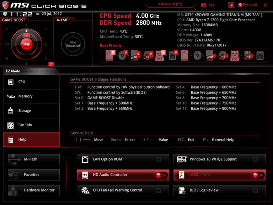Click the clock icon beside the time
273x205 pixels.
[5, 14]
